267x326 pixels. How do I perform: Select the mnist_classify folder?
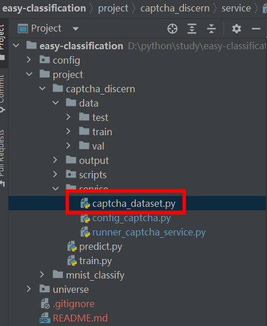[95, 275]
